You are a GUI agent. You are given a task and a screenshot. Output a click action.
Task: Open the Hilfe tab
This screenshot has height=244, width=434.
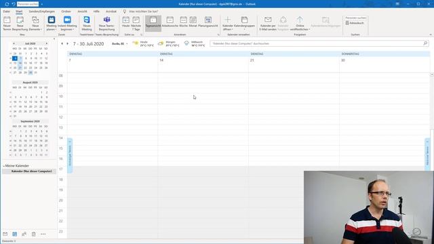[x=96, y=12]
